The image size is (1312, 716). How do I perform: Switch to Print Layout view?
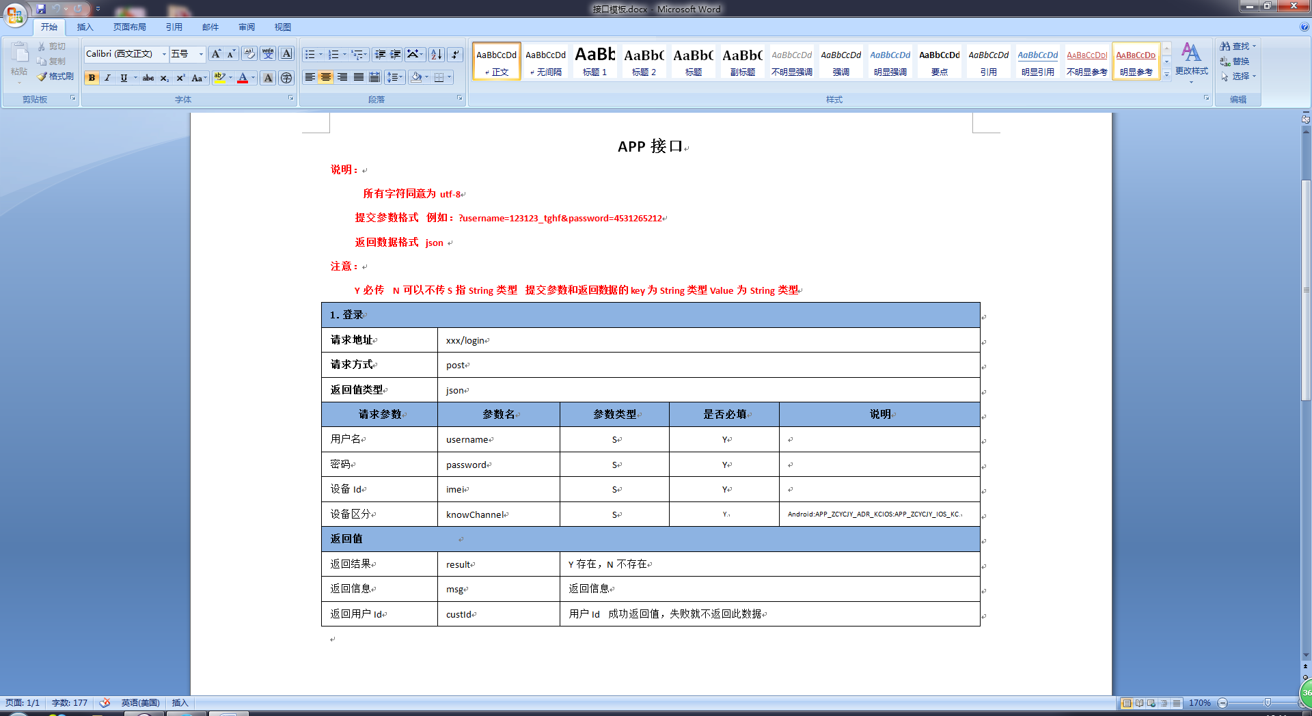pyautogui.click(x=1127, y=703)
